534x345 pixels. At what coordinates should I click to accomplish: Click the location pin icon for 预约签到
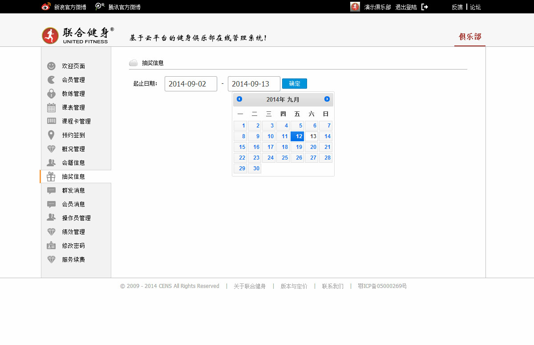point(51,135)
